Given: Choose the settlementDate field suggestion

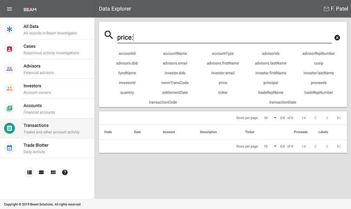Looking at the screenshot, I should (175, 93).
